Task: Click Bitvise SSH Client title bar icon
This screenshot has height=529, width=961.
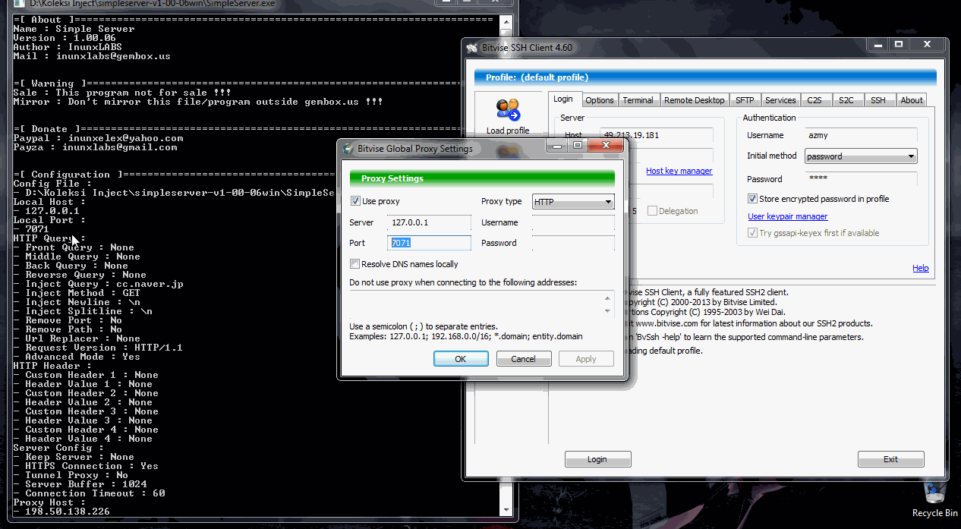Action: (x=472, y=47)
